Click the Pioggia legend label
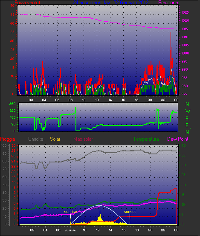The width and height of the screenshot is (200, 236). [x=8, y=139]
